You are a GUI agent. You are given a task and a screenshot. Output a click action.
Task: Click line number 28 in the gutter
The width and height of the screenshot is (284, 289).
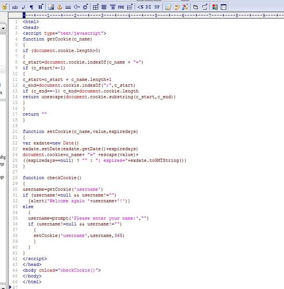click(x=15, y=178)
